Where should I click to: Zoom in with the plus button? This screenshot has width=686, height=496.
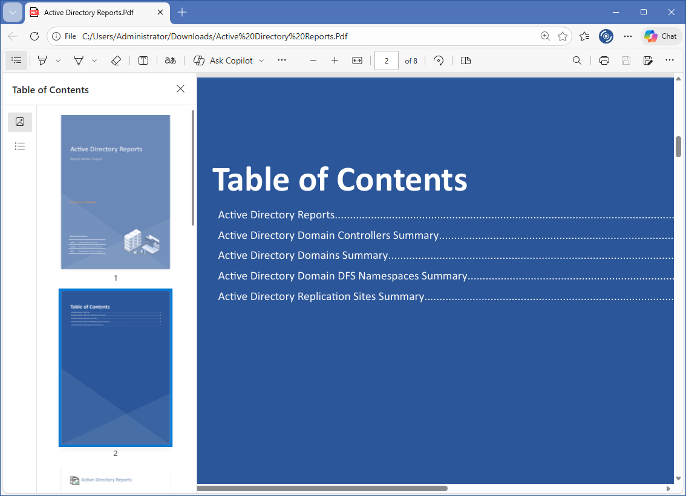pos(335,60)
